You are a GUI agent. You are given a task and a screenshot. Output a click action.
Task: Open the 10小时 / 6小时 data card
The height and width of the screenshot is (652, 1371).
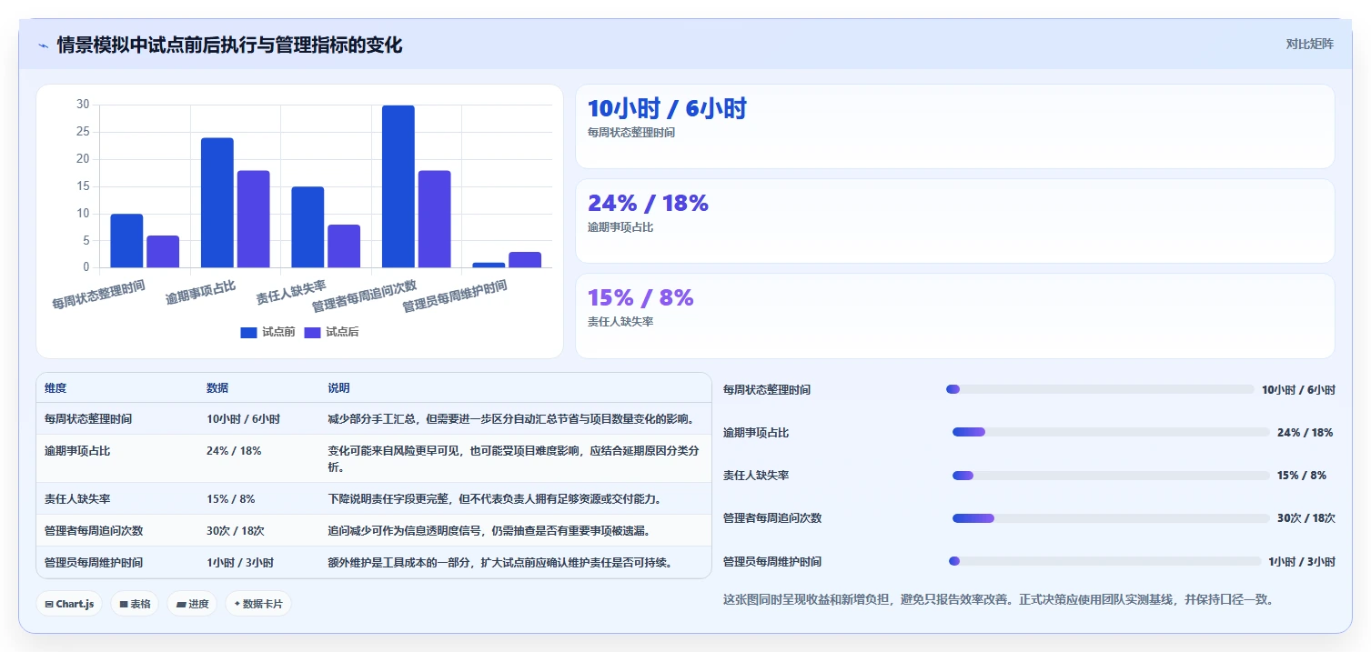[955, 126]
